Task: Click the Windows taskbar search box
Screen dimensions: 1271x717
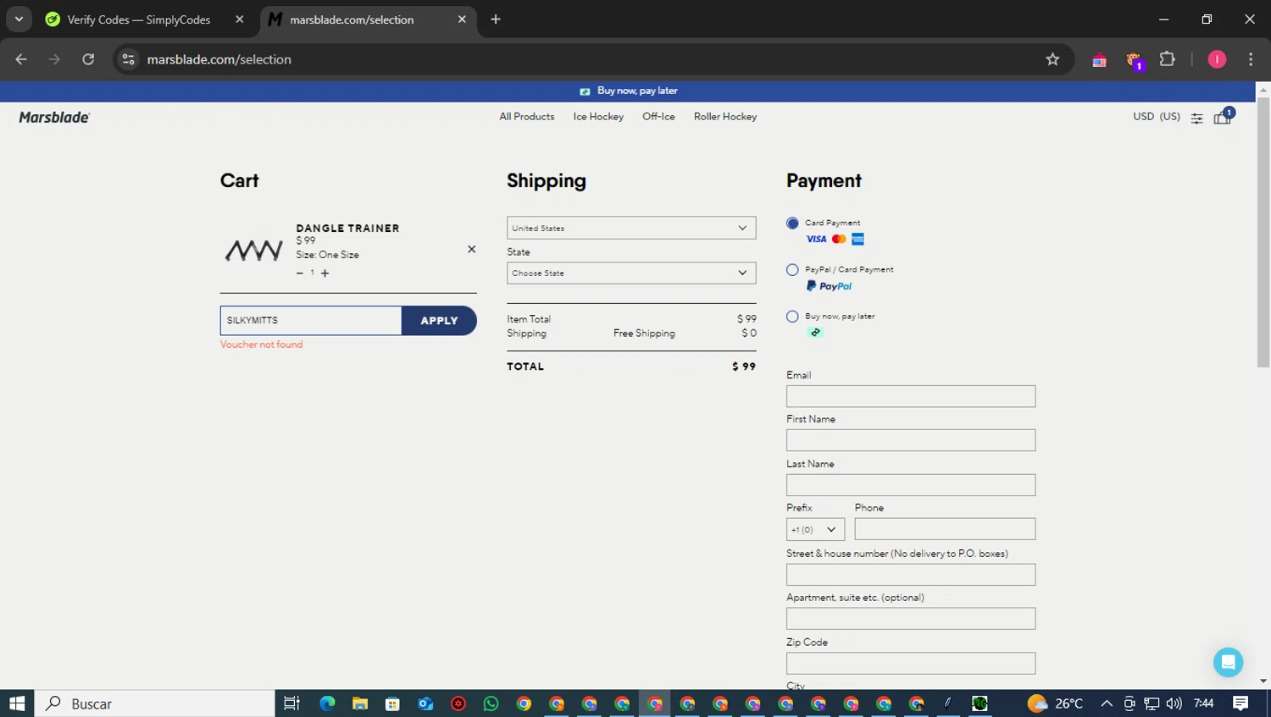Action: pos(155,703)
